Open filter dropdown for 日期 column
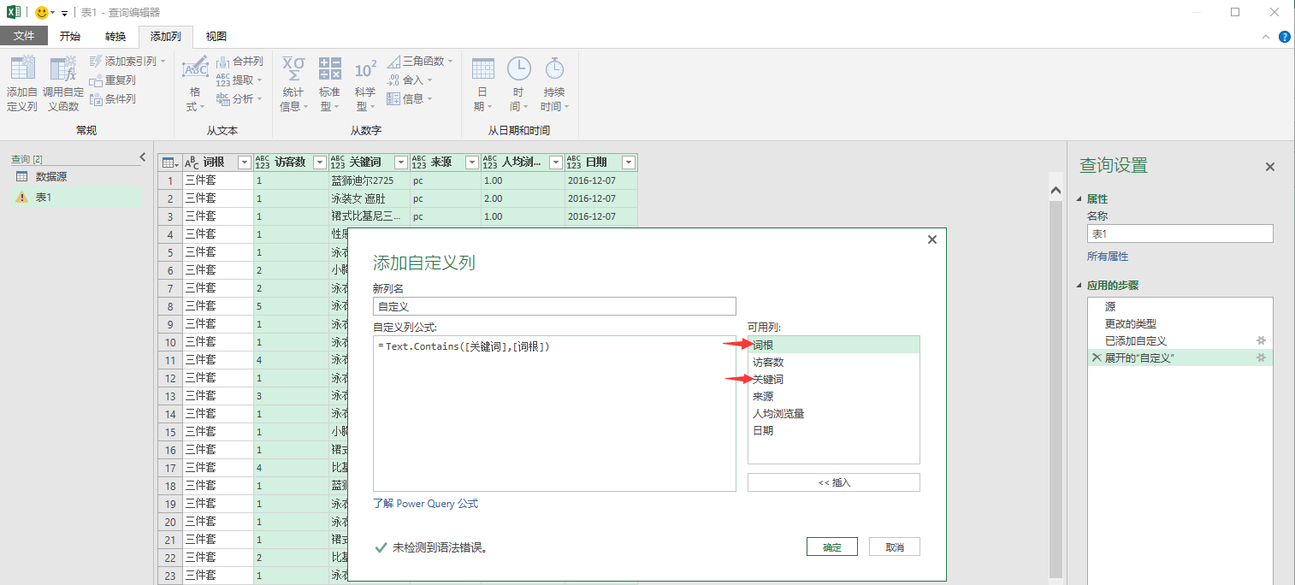 pyautogui.click(x=629, y=162)
